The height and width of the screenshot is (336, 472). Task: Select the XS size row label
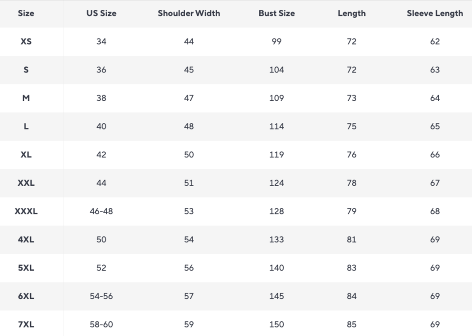click(x=26, y=42)
